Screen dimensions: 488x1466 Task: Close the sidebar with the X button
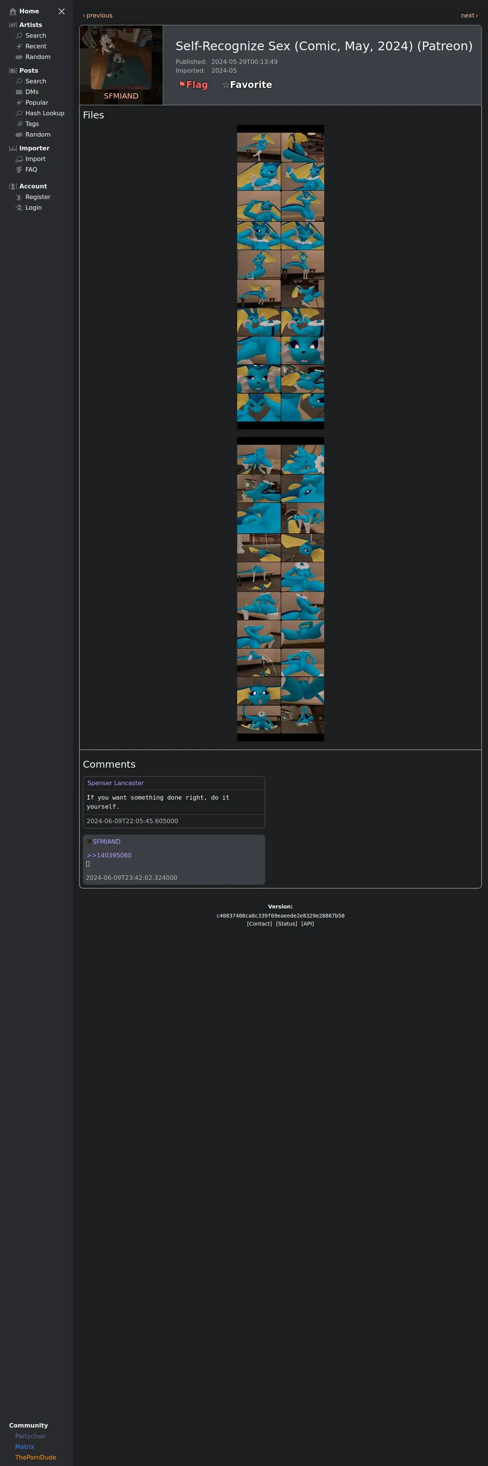tap(61, 11)
